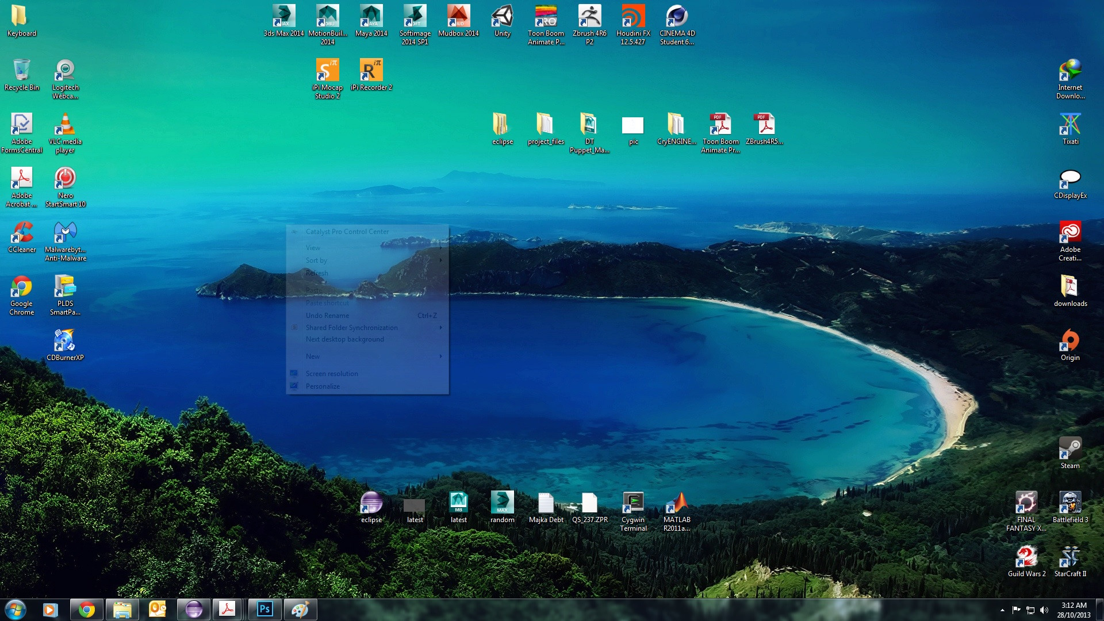
Task: Show hidden system tray icons arrow
Action: tap(1002, 610)
